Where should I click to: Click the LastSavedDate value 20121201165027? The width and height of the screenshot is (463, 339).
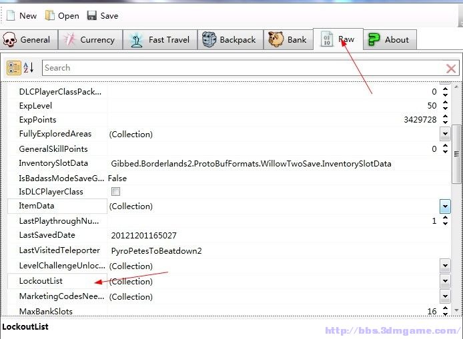pyautogui.click(x=144, y=236)
